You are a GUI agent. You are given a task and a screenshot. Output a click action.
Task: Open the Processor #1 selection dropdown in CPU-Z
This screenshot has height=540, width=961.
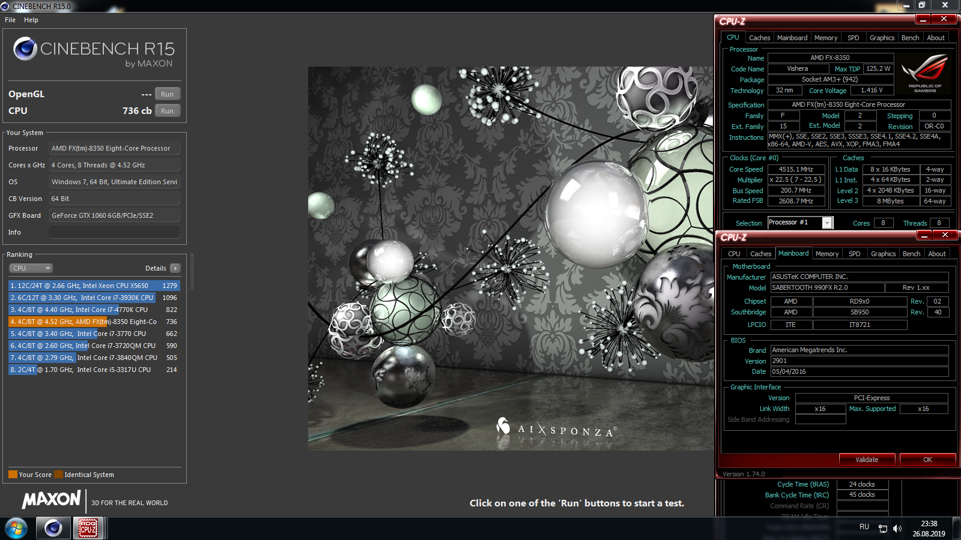coord(827,223)
